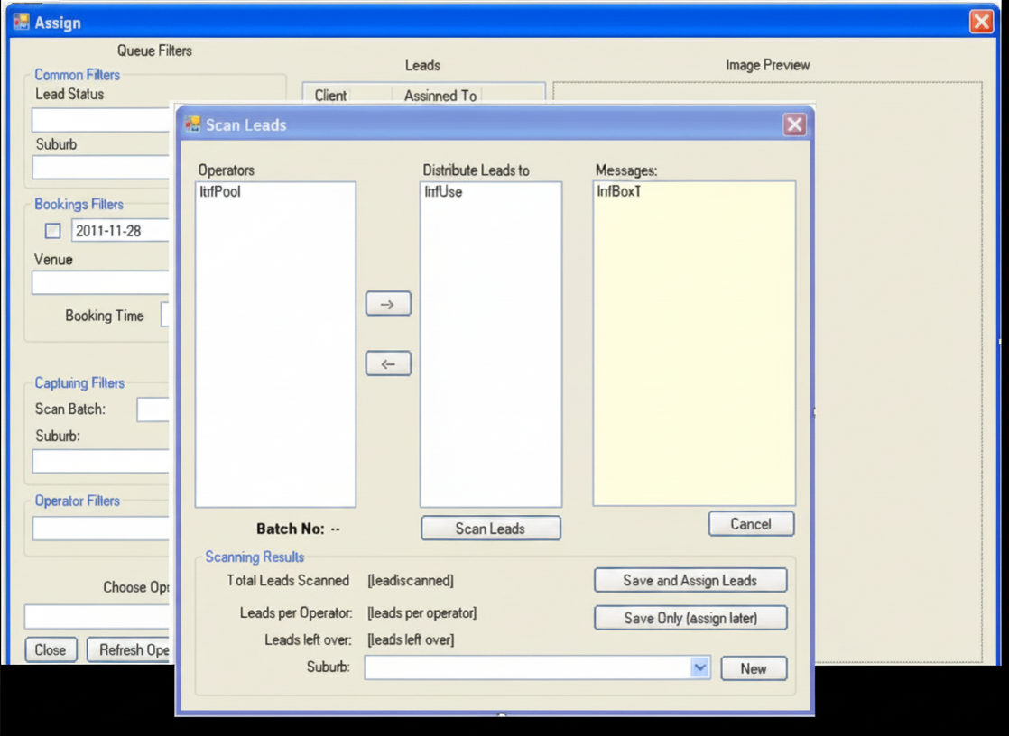
Task: Click the Scan Leads button
Action: click(x=491, y=529)
